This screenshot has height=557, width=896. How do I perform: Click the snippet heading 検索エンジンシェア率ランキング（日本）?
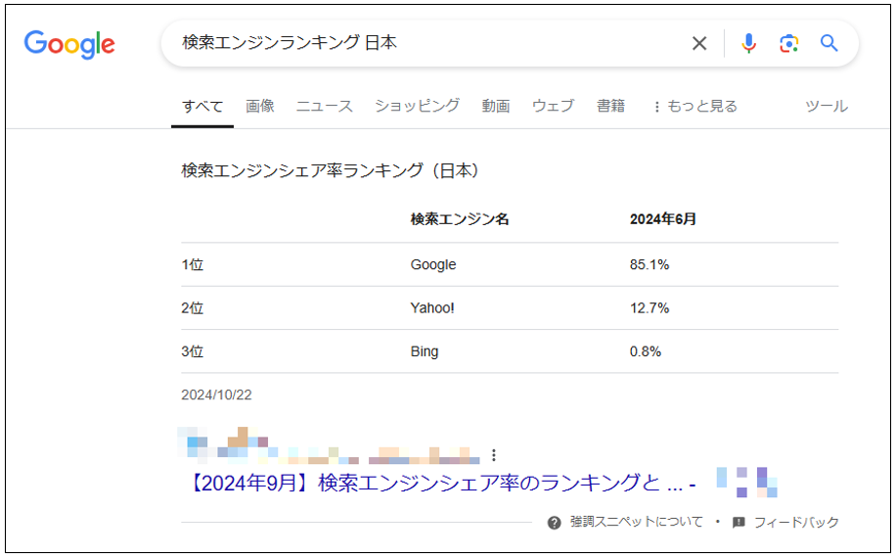(330, 170)
